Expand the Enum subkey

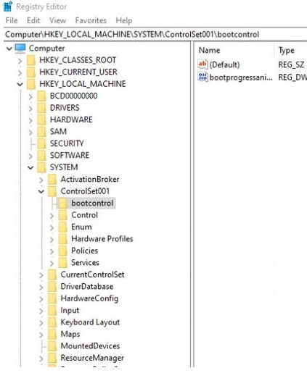[52, 227]
